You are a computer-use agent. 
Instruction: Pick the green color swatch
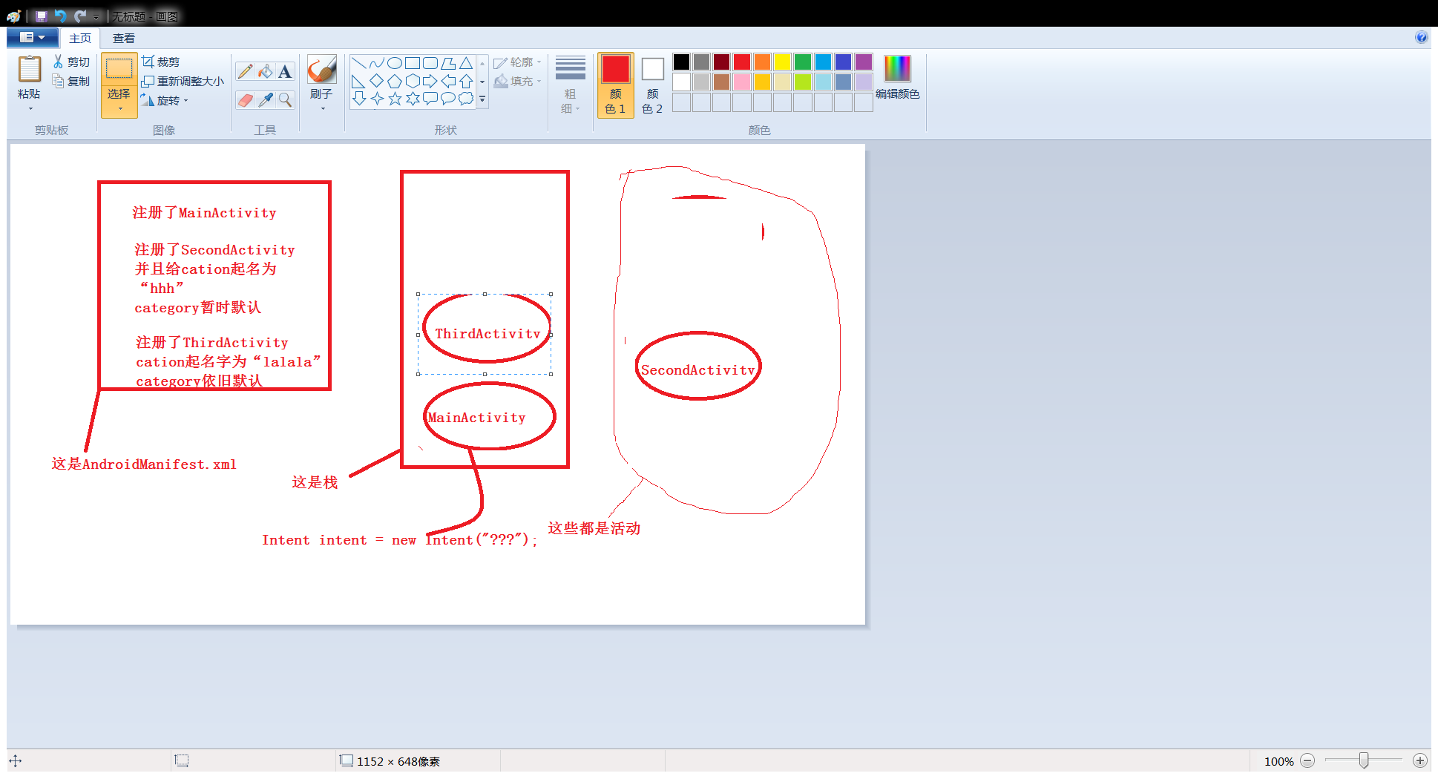[x=803, y=62]
